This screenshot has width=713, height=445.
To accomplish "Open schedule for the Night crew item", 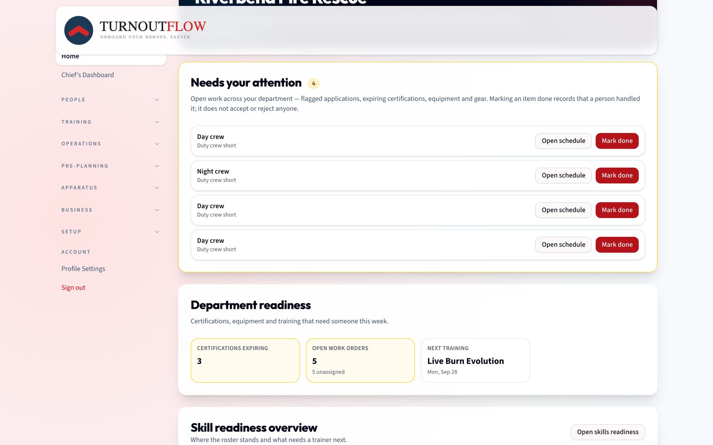I will click(563, 175).
